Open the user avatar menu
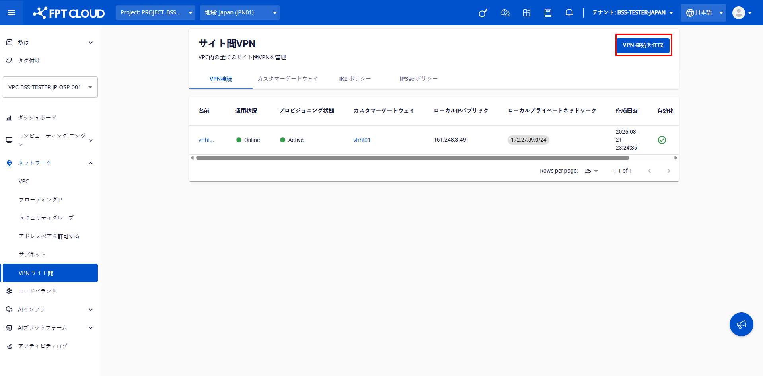The height and width of the screenshot is (376, 763). (742, 13)
